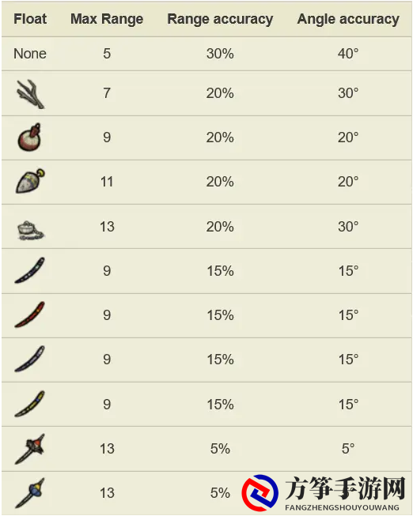Select the plain dark quill float icon
The height and width of the screenshot is (516, 413).
tap(29, 359)
